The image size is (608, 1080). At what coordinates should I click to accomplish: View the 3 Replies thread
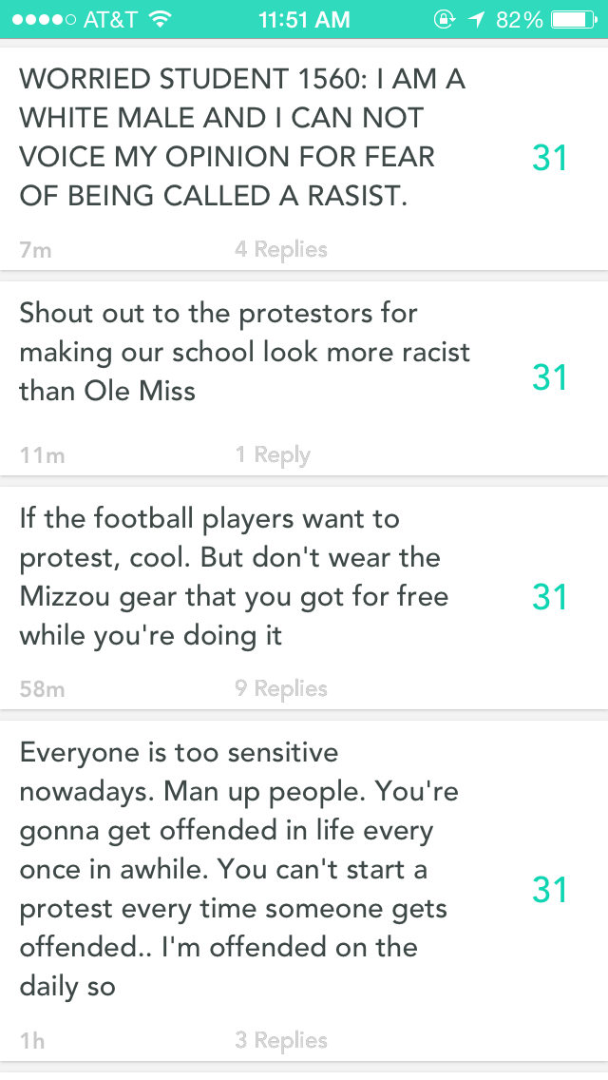click(281, 1040)
